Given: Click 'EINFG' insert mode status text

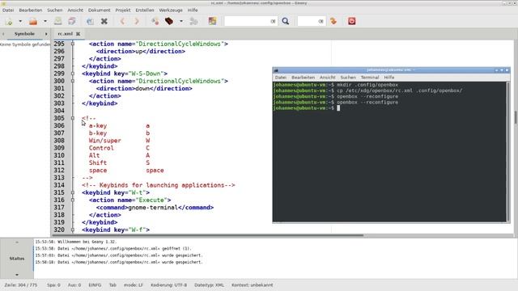Looking at the screenshot, I should pyautogui.click(x=95, y=285).
